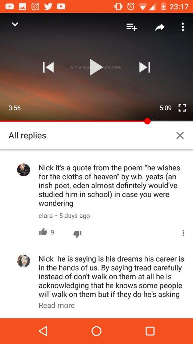193x344 pixels.
Task: Expand the second reply with Read more
Action: (57, 305)
